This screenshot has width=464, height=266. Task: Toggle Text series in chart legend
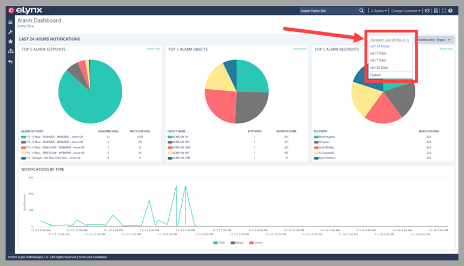(x=218, y=243)
